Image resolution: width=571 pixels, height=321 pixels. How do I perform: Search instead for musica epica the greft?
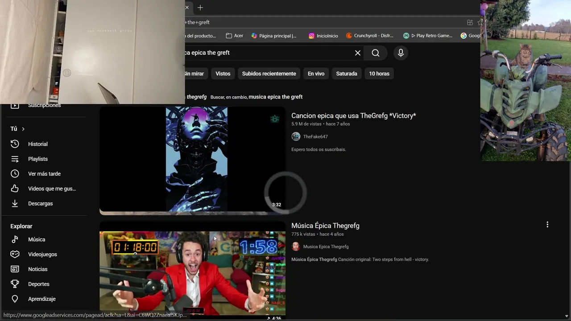275,97
